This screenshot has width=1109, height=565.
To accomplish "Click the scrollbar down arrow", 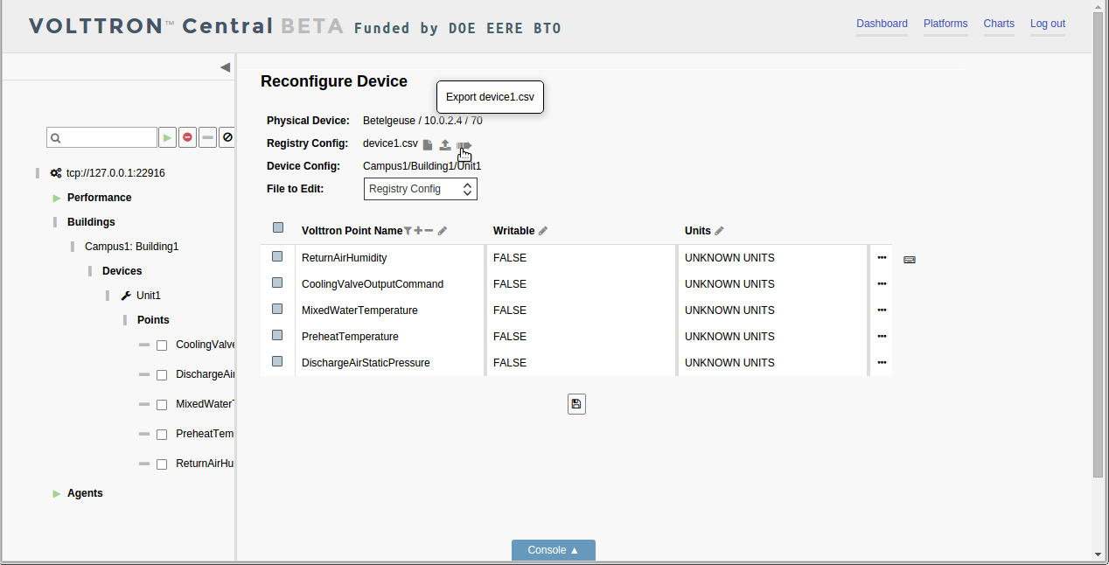I will 1099,555.
